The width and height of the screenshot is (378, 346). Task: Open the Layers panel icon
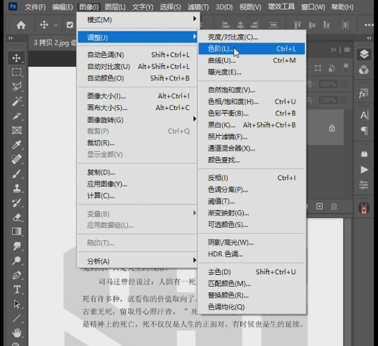[364, 54]
